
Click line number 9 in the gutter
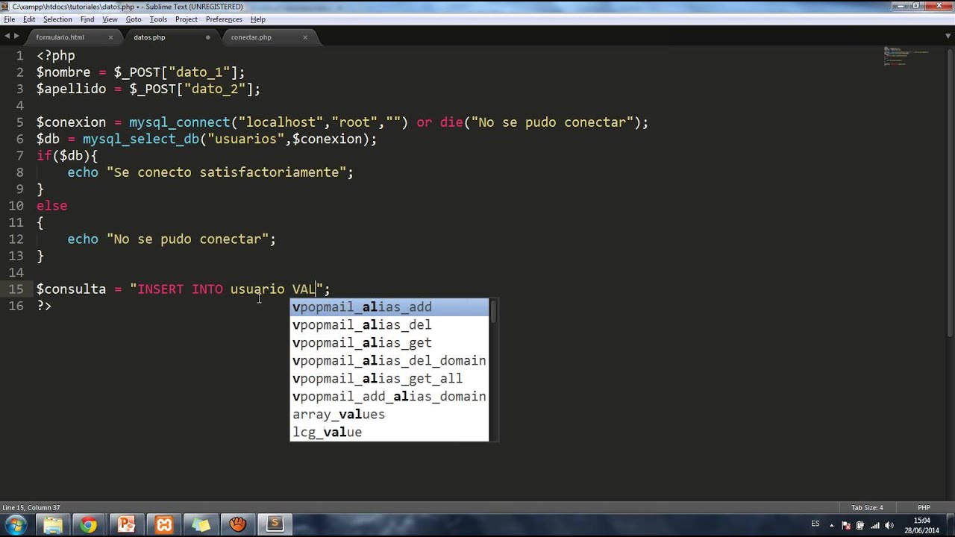(x=19, y=189)
